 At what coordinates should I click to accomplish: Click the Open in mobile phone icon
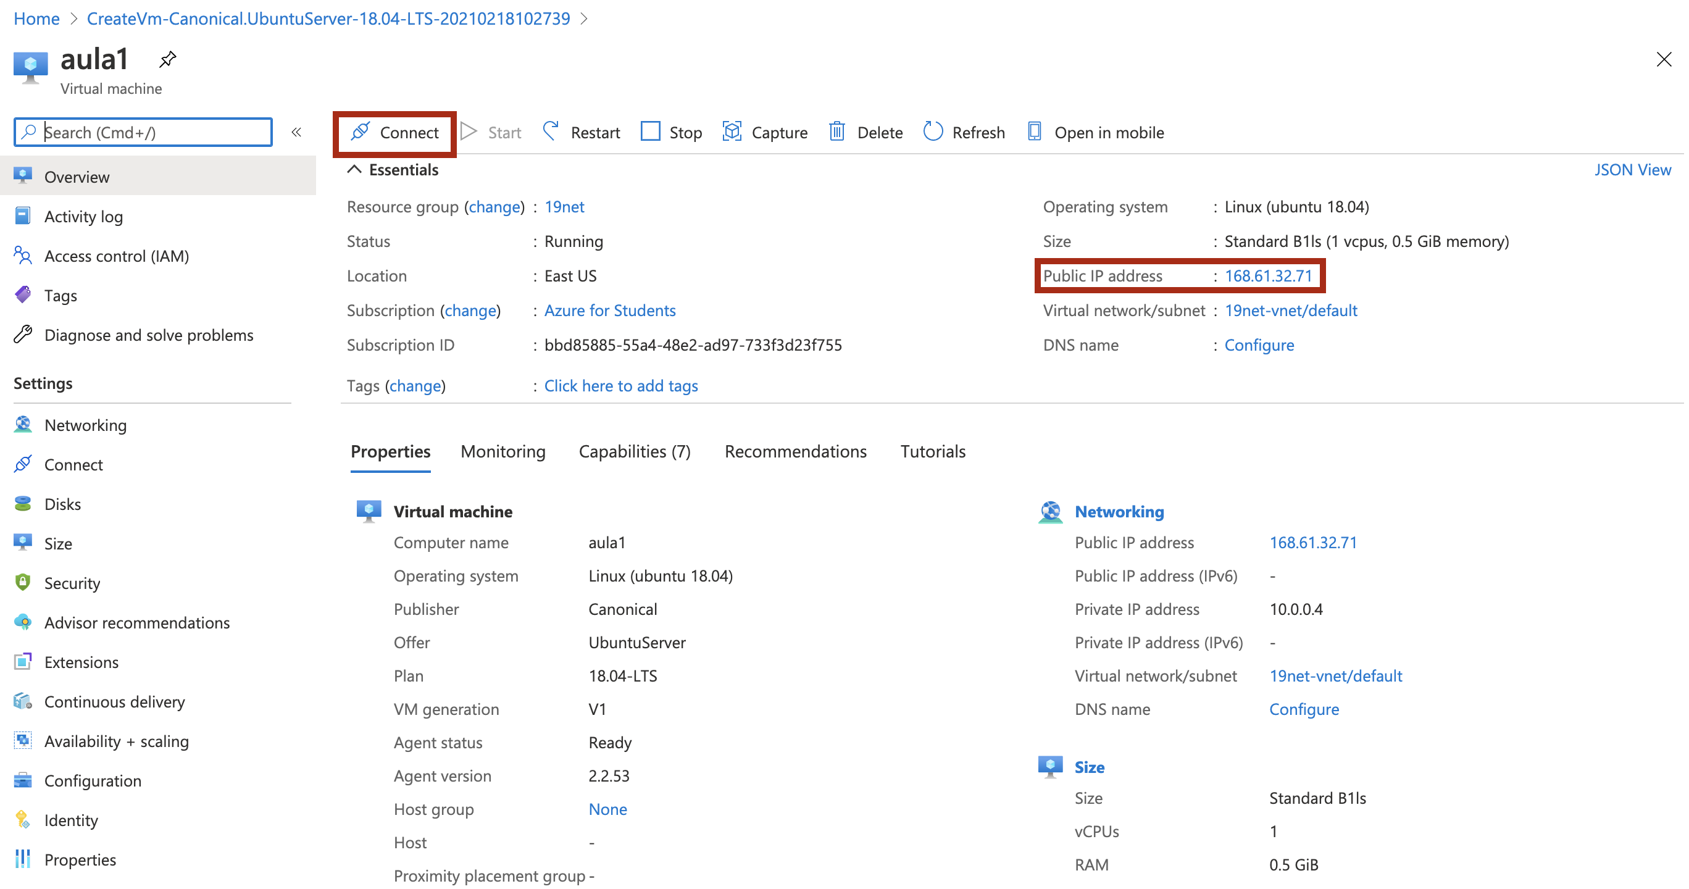tap(1034, 131)
